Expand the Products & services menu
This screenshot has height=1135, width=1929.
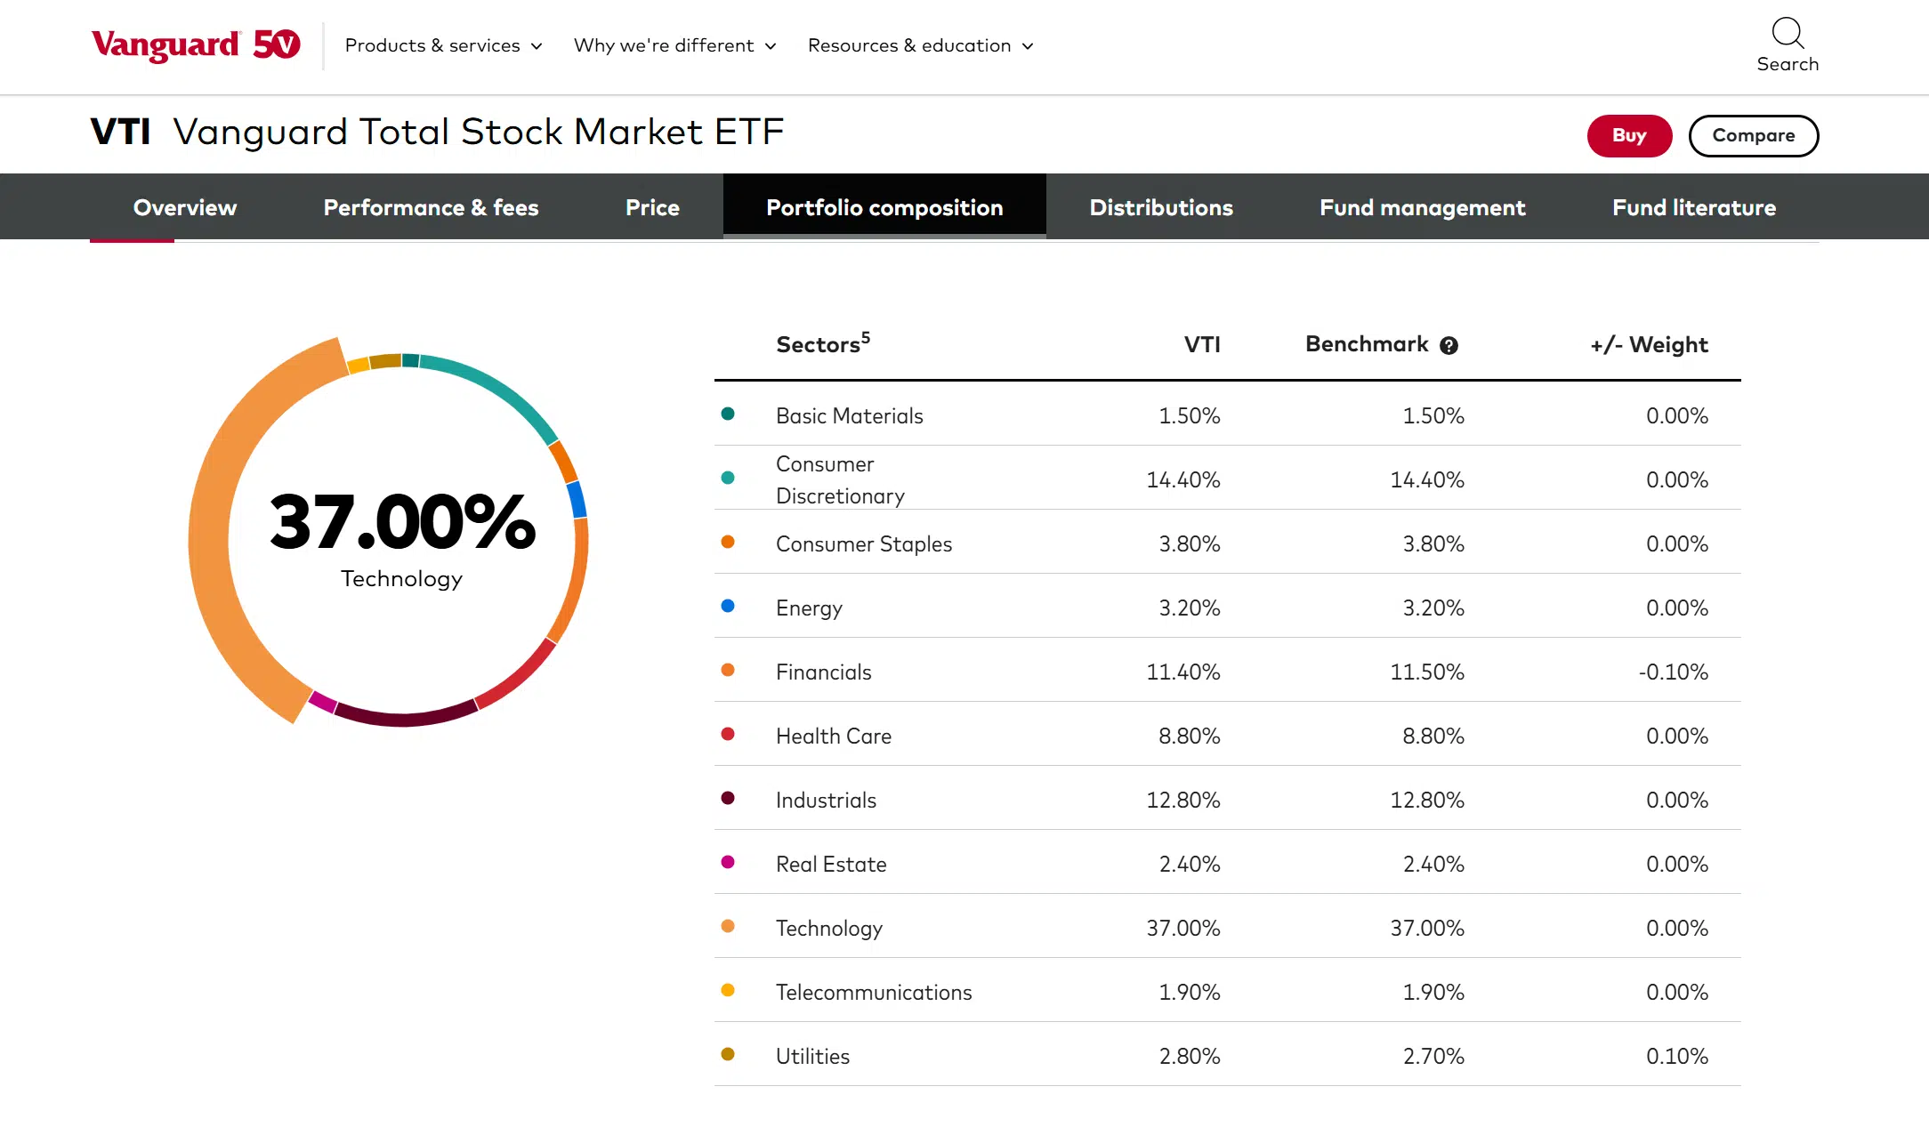[443, 45]
